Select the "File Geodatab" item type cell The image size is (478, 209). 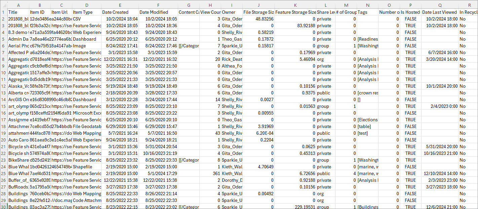click(87, 126)
